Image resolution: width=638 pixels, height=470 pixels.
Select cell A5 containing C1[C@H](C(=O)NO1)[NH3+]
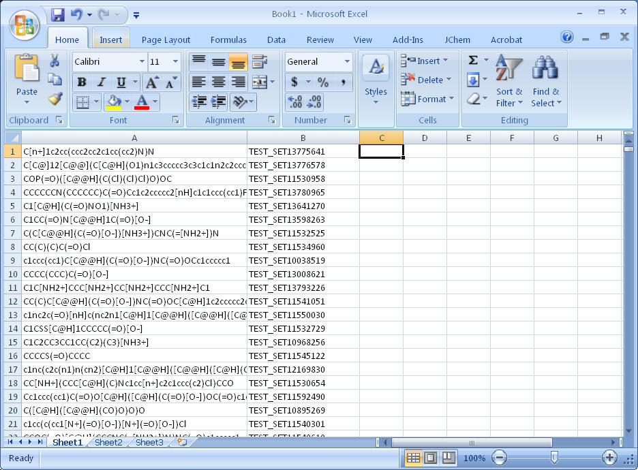pyautogui.click(x=134, y=206)
